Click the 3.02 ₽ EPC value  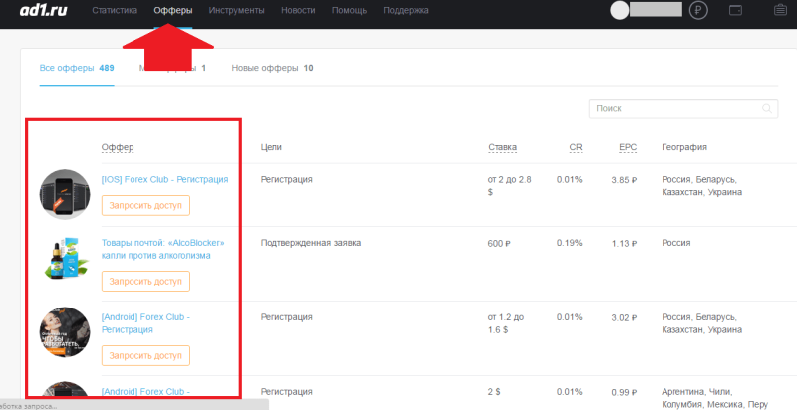624,317
